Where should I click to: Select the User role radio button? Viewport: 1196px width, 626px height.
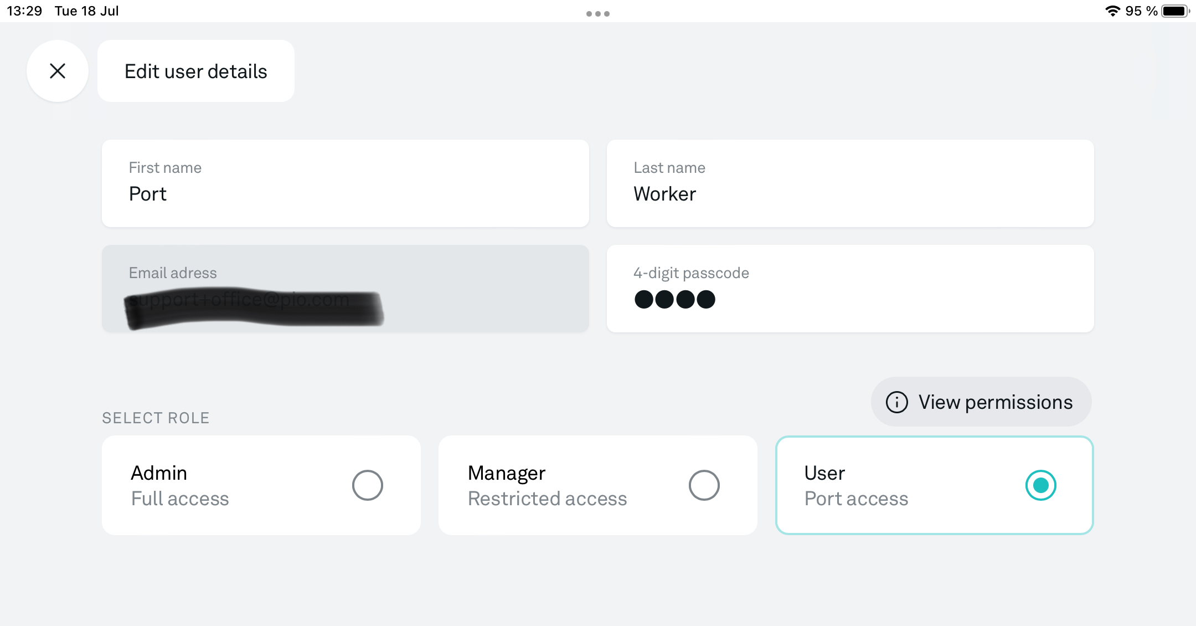tap(1041, 485)
